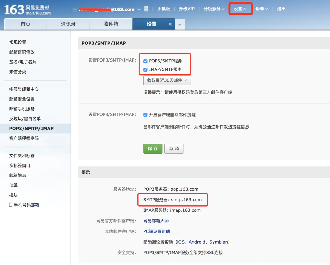Click the PC端设置帮助 link
This screenshot has height=265, width=330.
coord(156,231)
